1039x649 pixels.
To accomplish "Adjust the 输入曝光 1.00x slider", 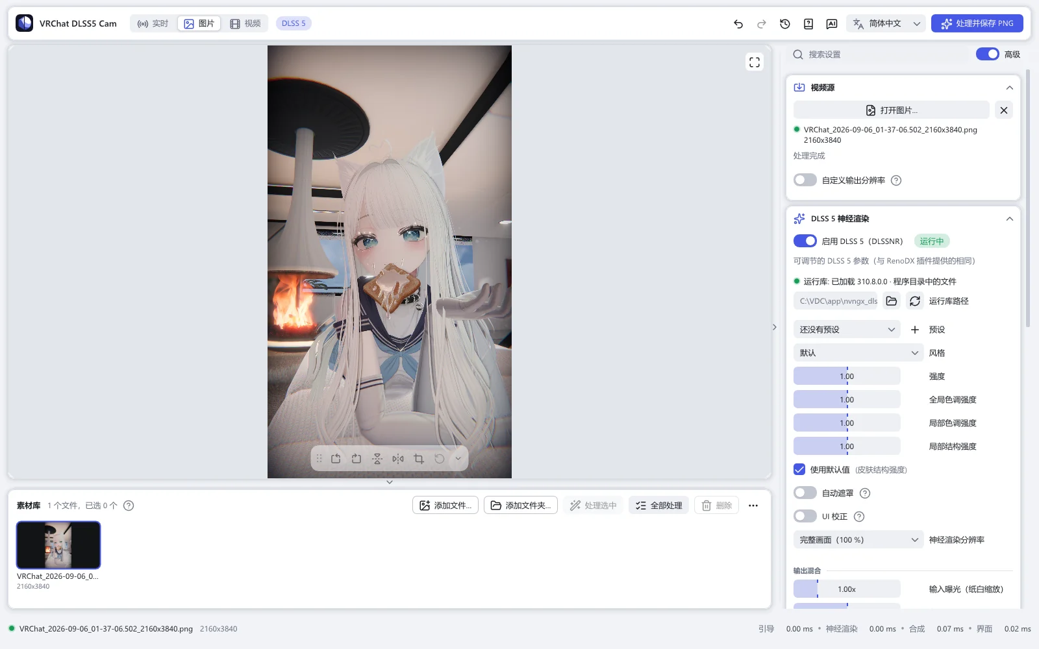I will point(847,589).
